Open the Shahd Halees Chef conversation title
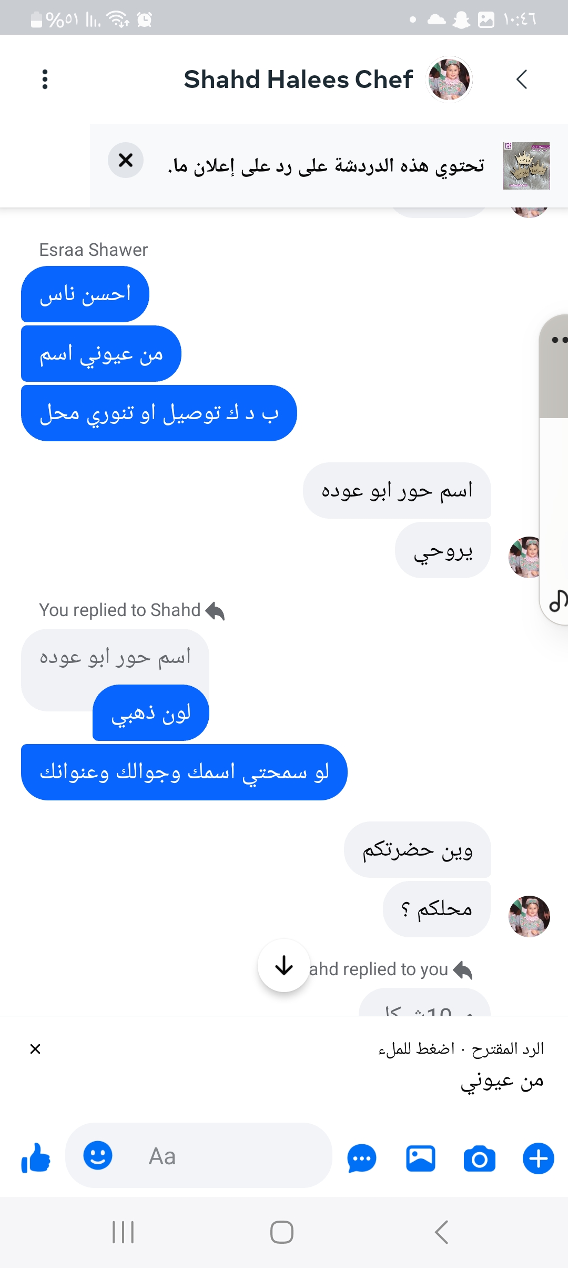 [298, 80]
